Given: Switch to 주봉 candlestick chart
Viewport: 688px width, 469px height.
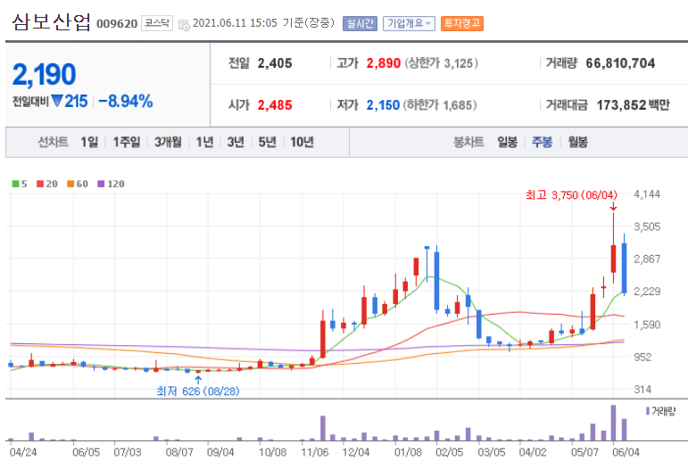Looking at the screenshot, I should pyautogui.click(x=542, y=142).
